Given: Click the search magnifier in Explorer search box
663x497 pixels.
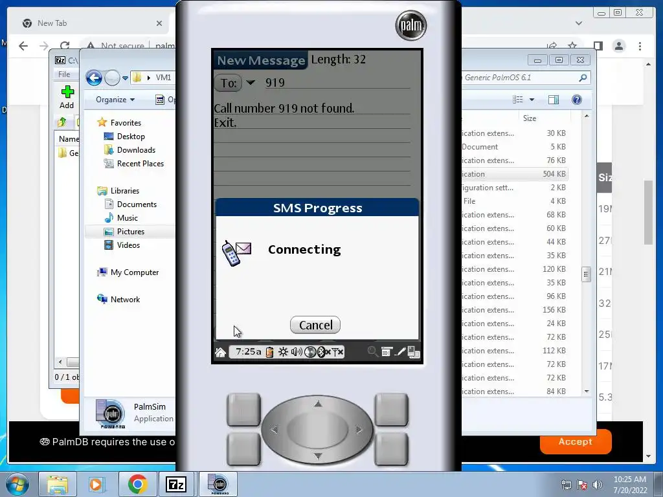Looking at the screenshot, I should 583,78.
